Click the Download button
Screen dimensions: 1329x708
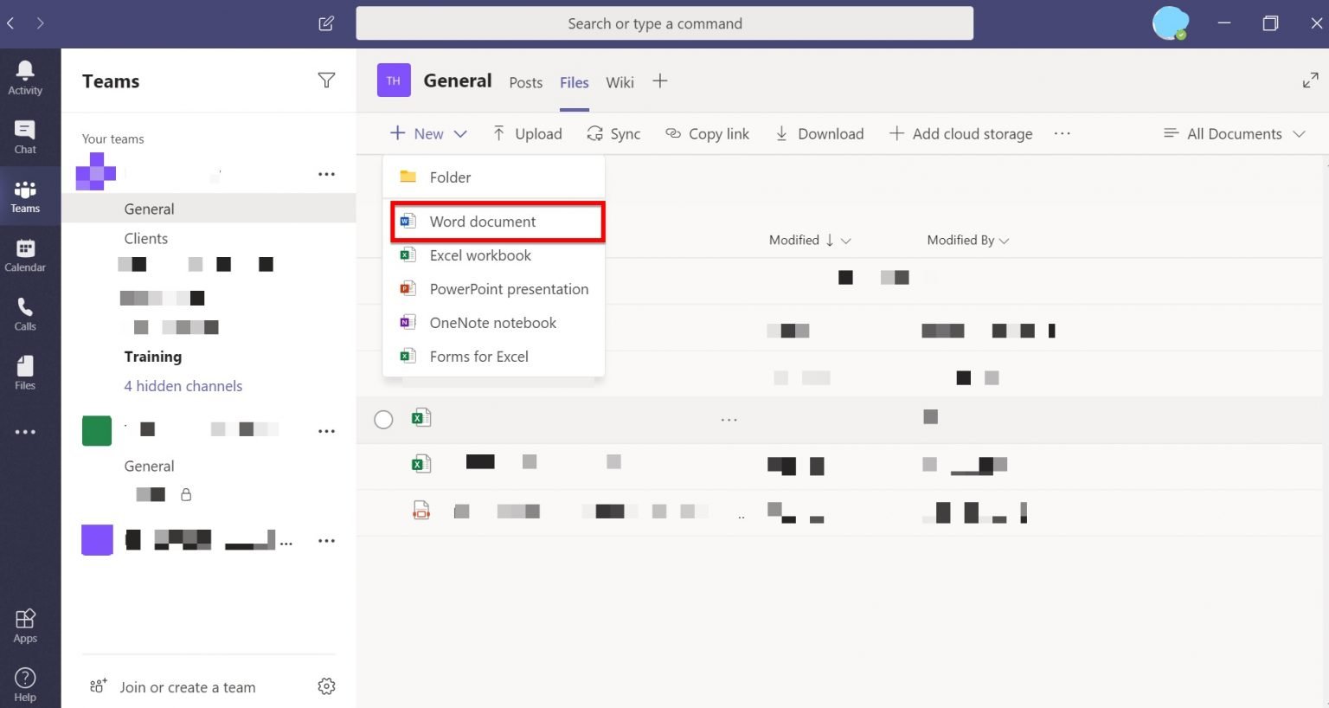click(x=819, y=133)
